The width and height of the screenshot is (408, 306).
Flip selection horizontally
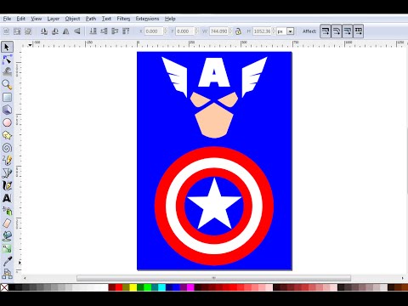66,31
